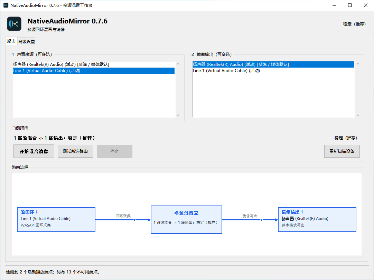Minimize the NativeAudioMirror window
This screenshot has width=374, height=280.
pos(334,5)
